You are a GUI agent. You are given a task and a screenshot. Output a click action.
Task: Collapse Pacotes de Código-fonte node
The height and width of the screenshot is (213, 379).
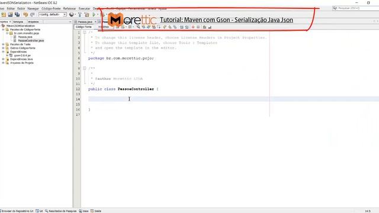[x=3, y=30]
